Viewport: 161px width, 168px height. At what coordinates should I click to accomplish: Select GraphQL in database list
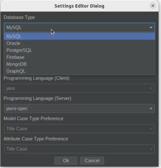click(x=79, y=71)
